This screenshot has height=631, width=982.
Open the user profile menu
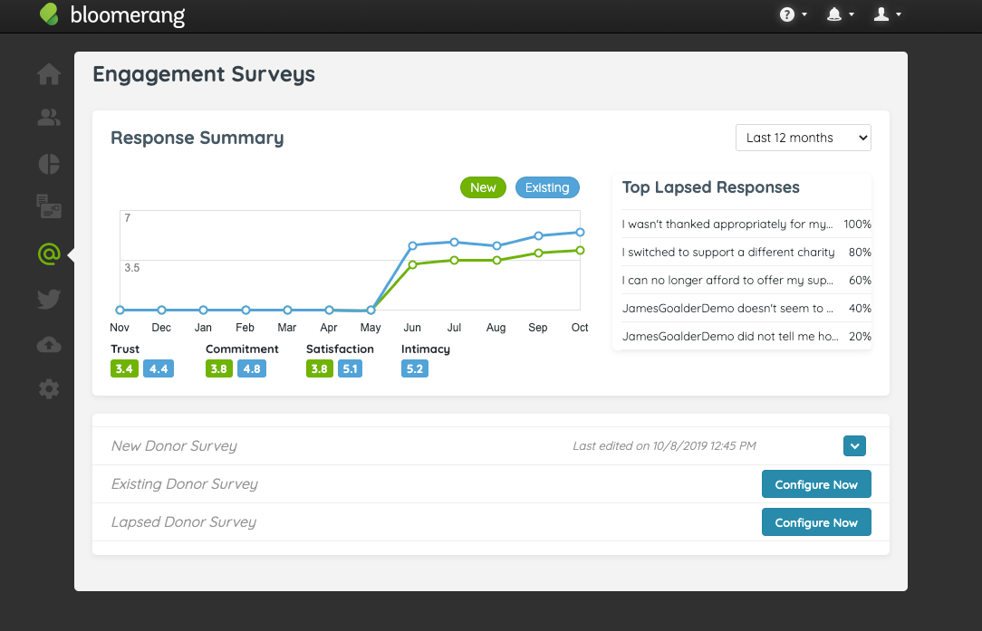click(x=888, y=14)
